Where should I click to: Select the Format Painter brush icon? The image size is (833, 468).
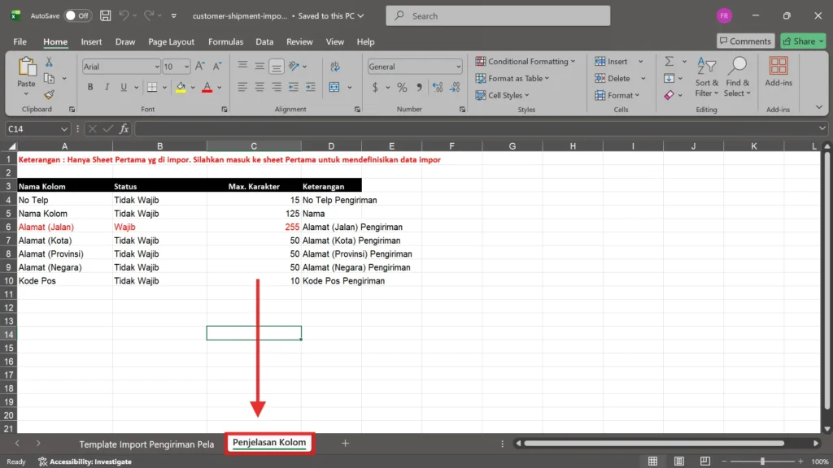coord(49,95)
